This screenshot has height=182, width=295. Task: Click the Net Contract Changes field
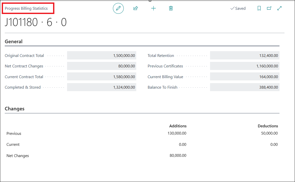point(102,66)
